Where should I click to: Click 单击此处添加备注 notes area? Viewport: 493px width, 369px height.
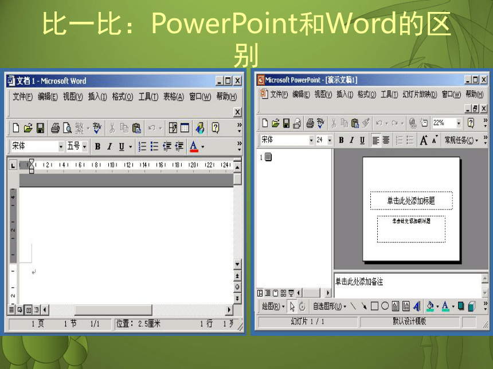pos(407,285)
